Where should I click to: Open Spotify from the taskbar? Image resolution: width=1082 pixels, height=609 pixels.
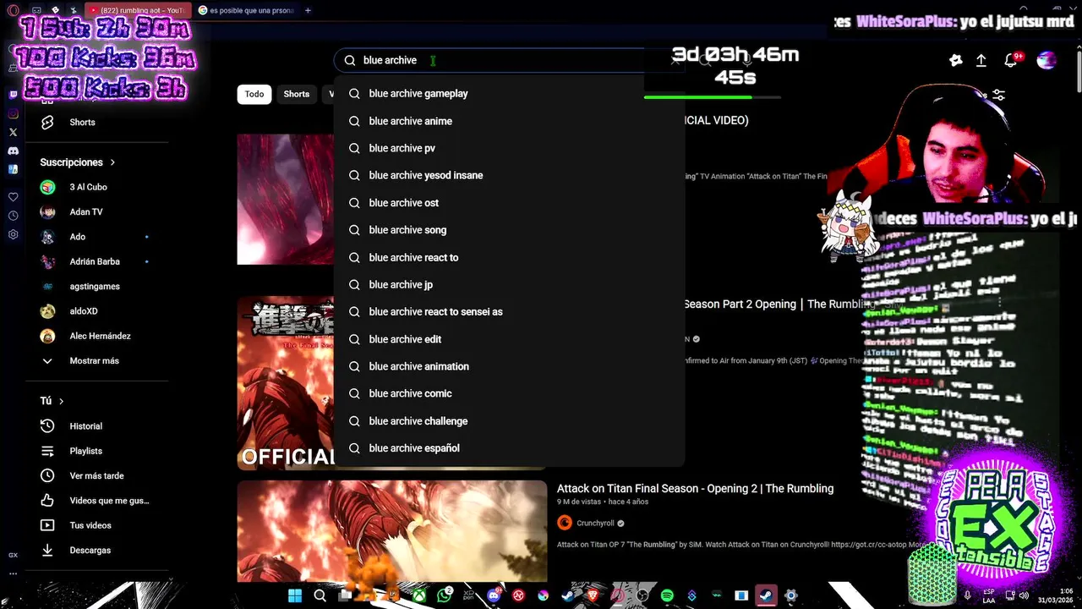click(x=667, y=595)
